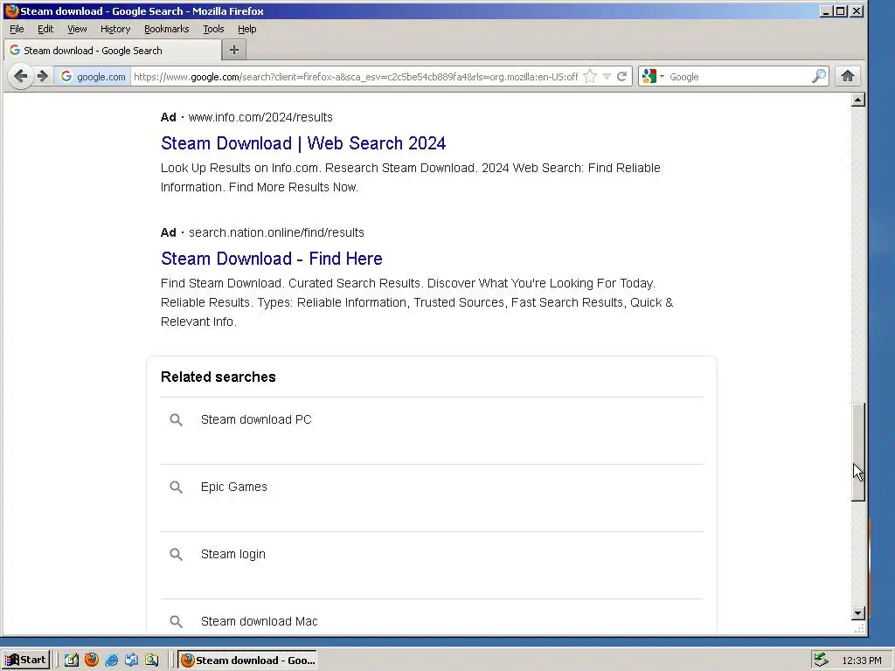
Task: Select related search Epic Games
Action: click(x=234, y=487)
